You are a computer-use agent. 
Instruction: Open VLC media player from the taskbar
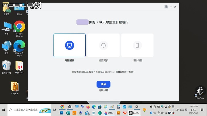74,113
